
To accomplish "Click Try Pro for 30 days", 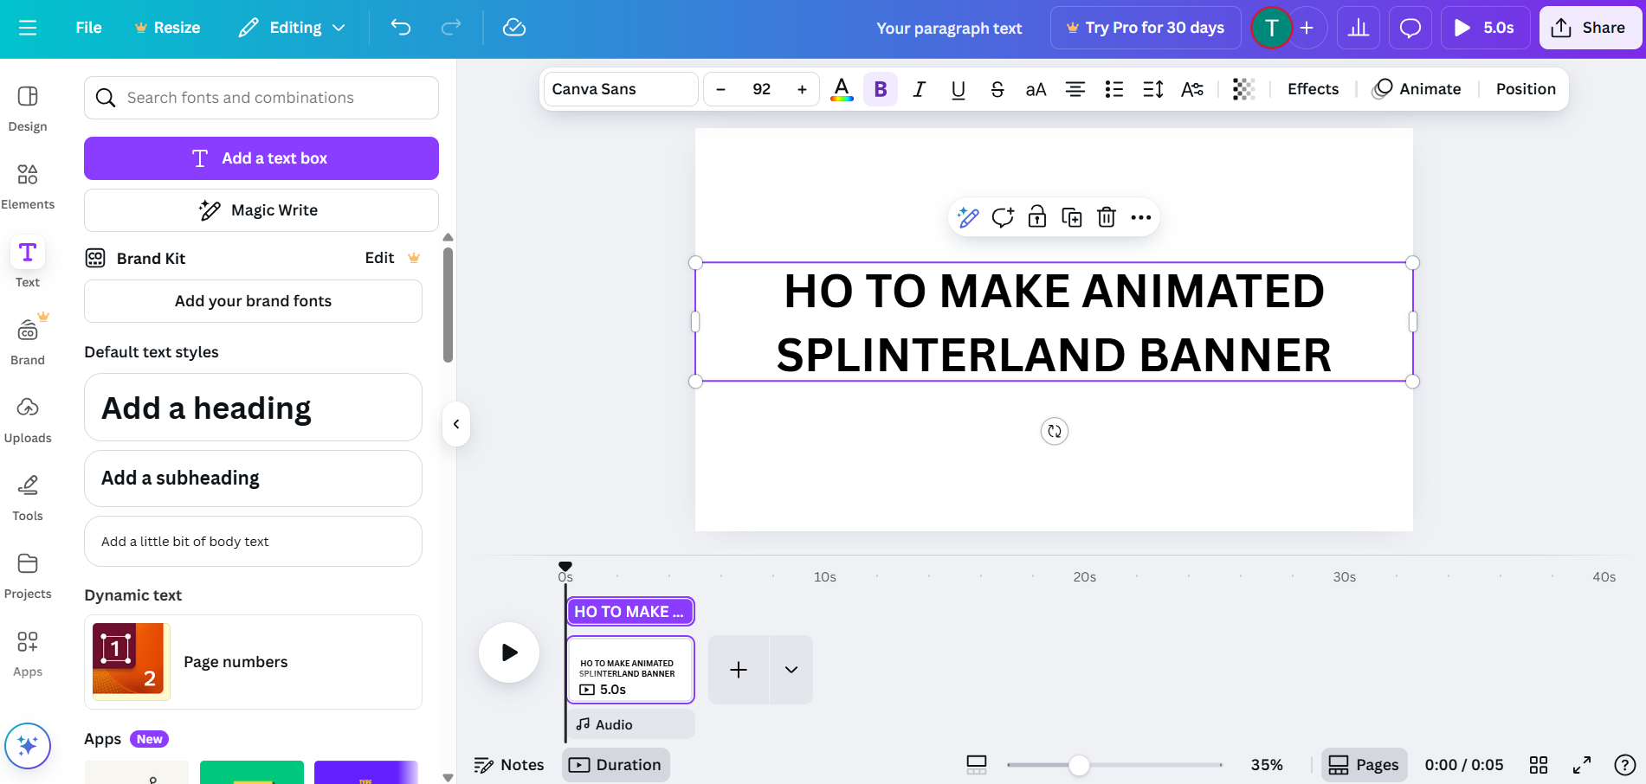I will click(1146, 28).
